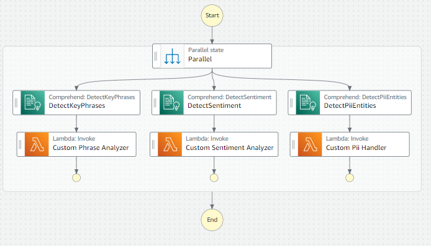Screen dimensions: 431x246
Task: Select the Parallel state label
Action: (x=206, y=50)
